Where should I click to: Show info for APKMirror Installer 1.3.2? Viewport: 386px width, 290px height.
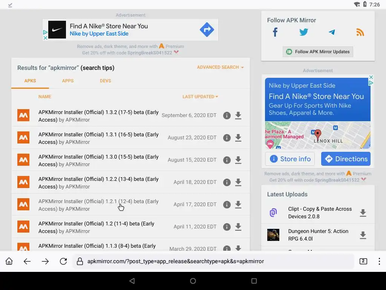(227, 116)
